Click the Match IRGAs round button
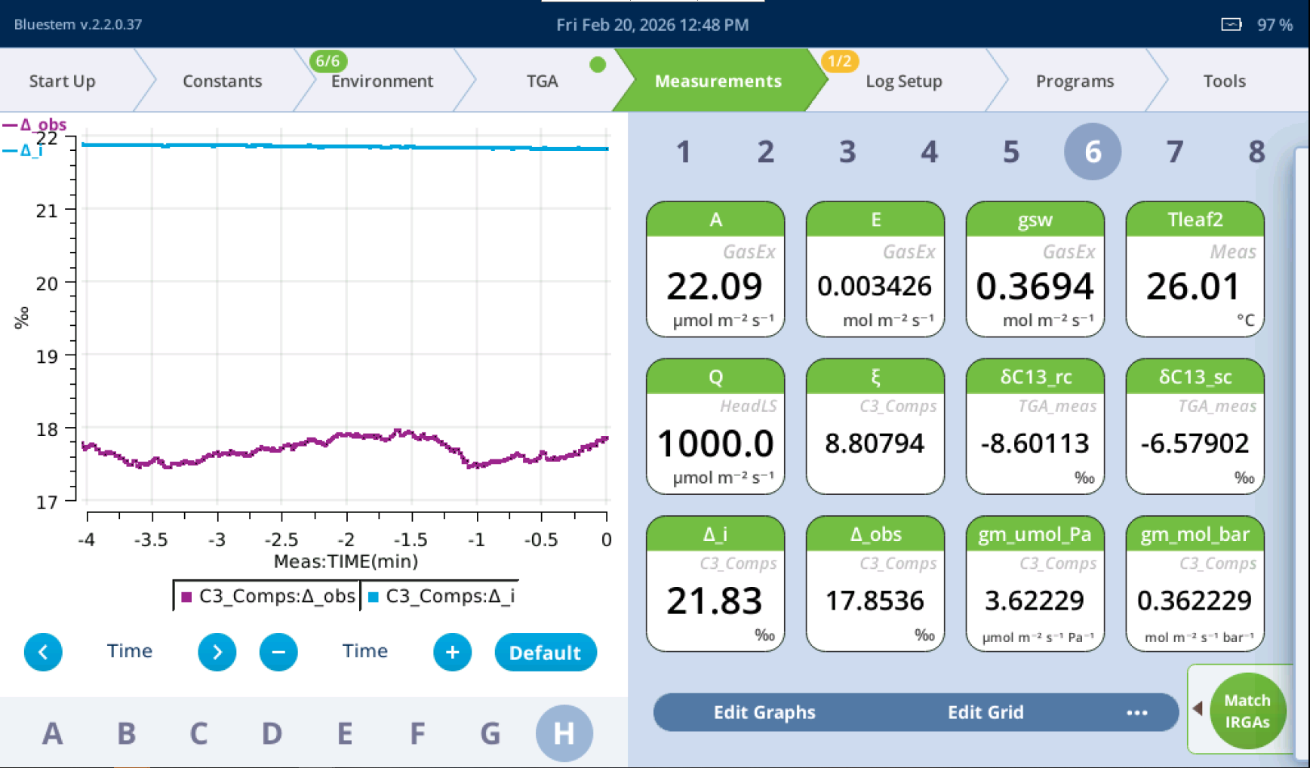Viewport: 1310px width, 768px height. coord(1247,711)
